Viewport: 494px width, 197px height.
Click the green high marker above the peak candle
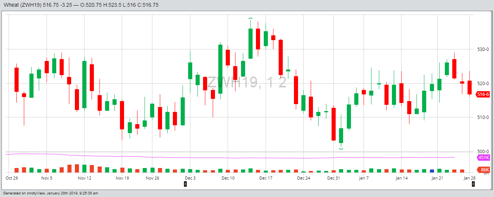tap(251, 18)
